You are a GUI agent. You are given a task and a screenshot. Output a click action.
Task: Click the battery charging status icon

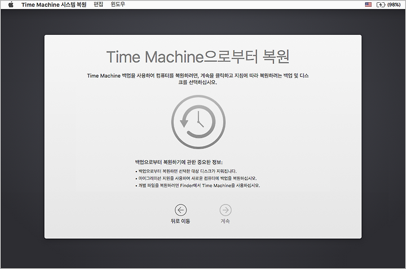[381, 5]
